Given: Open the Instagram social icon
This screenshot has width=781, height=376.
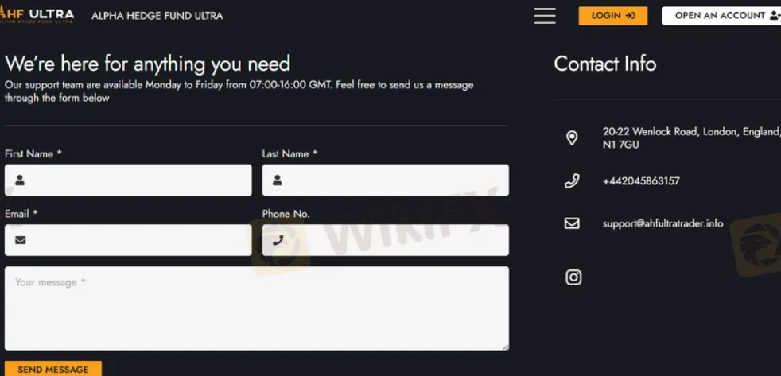Looking at the screenshot, I should [573, 277].
